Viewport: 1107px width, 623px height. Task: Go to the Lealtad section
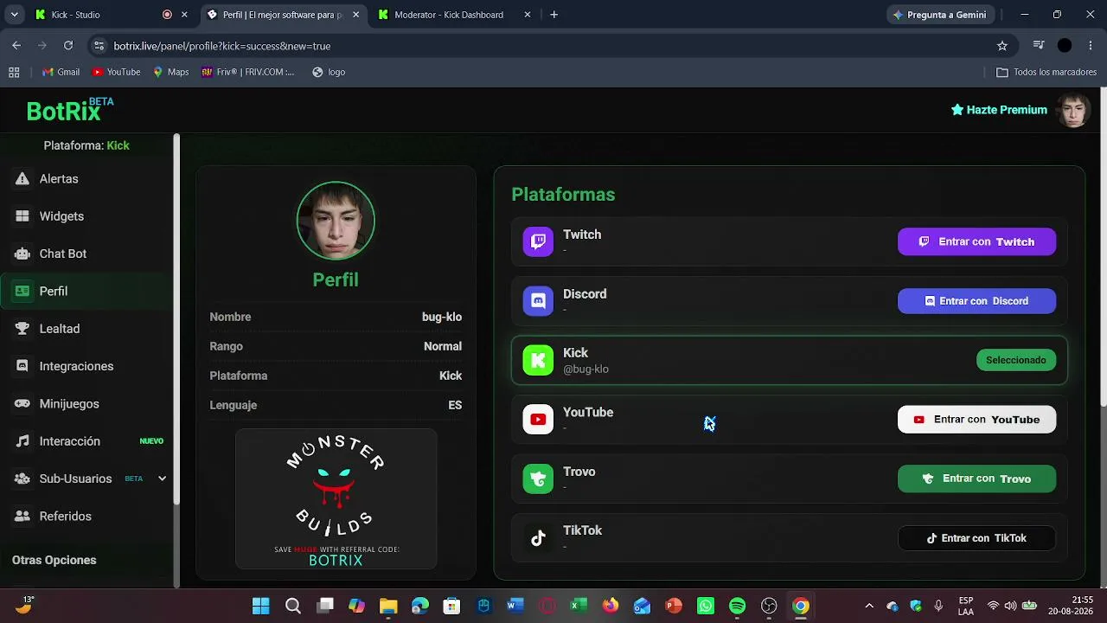tap(86, 329)
